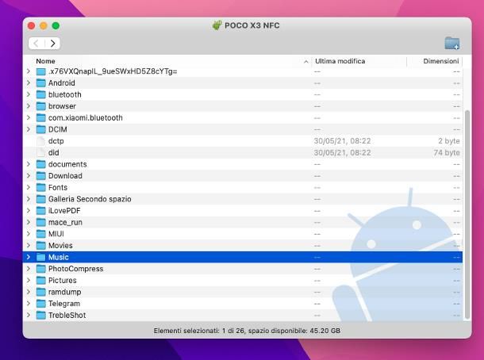
Task: Select the mace_run folder name
Action: 65,222
